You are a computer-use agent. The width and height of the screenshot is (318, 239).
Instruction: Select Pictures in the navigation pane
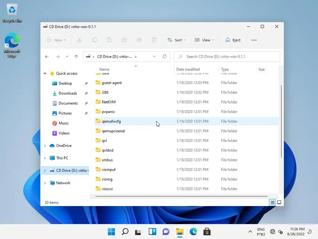[65, 113]
